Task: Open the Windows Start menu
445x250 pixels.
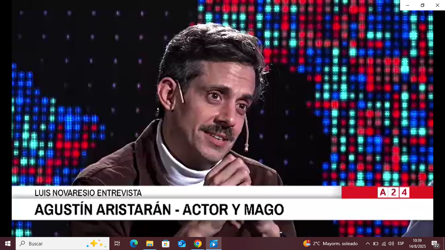Action: 7,243
